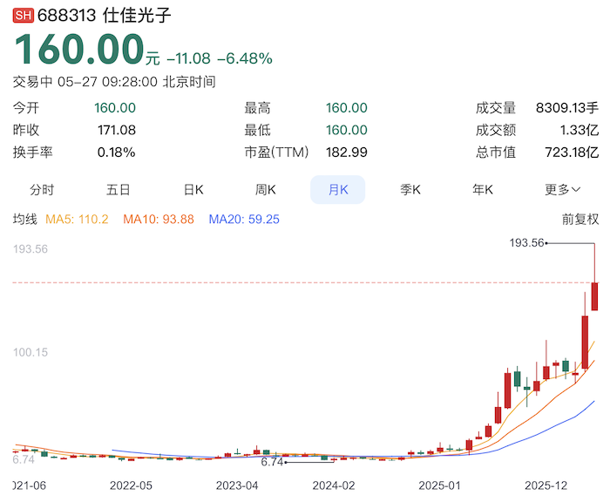Viewport: 610px width, 502px height.
Task: Click the 2022-05 date axis label
Action: [131, 485]
